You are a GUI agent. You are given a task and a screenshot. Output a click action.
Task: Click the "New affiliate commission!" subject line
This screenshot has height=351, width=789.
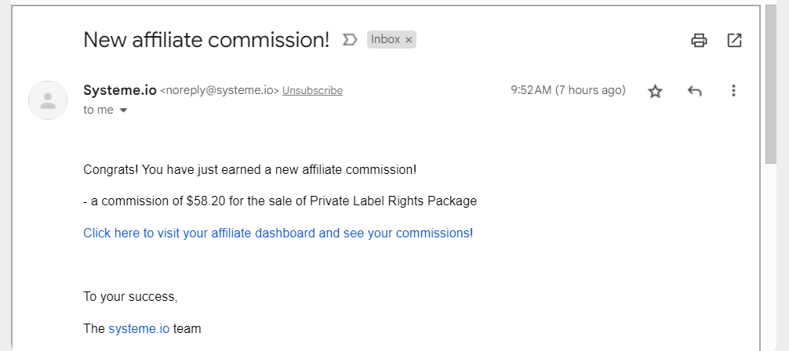pos(206,40)
